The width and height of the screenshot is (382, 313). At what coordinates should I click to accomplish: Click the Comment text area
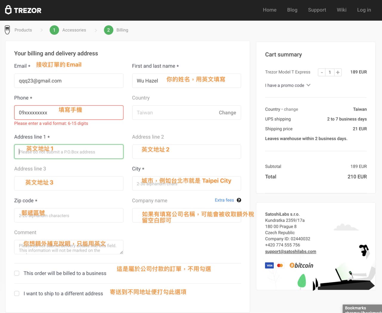69,247
